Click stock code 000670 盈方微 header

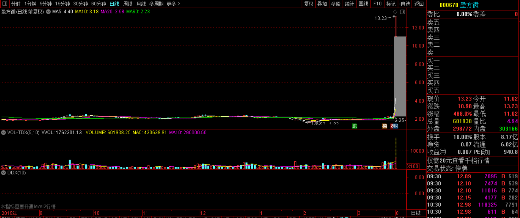click(459, 5)
